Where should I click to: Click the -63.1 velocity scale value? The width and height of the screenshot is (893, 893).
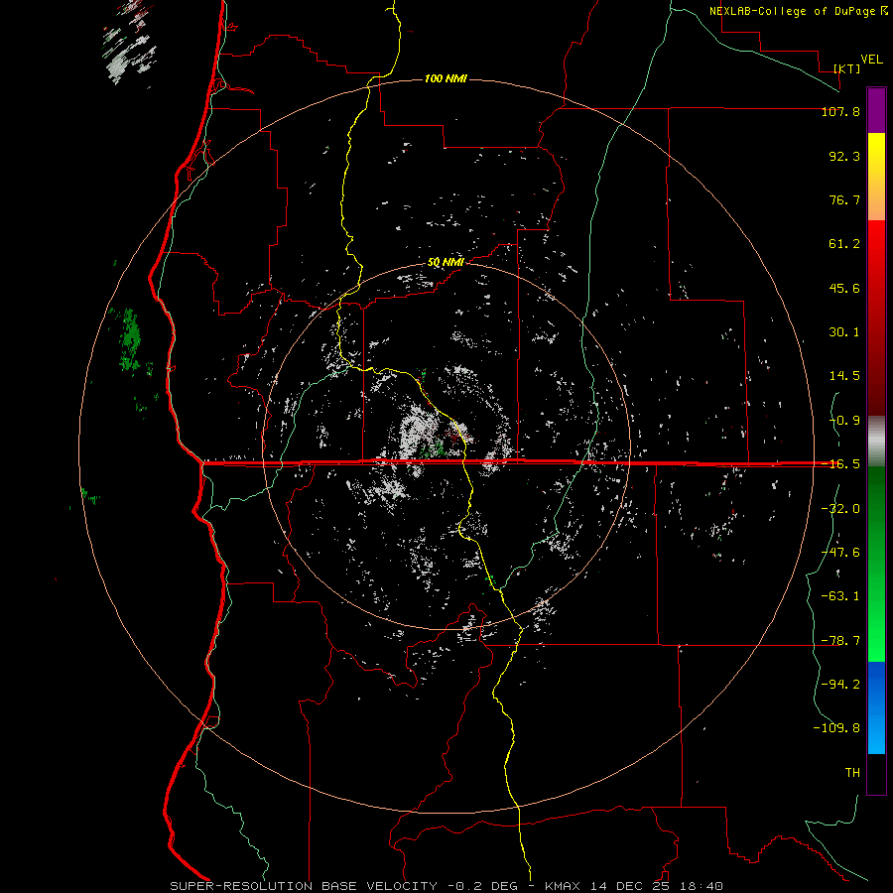click(840, 596)
